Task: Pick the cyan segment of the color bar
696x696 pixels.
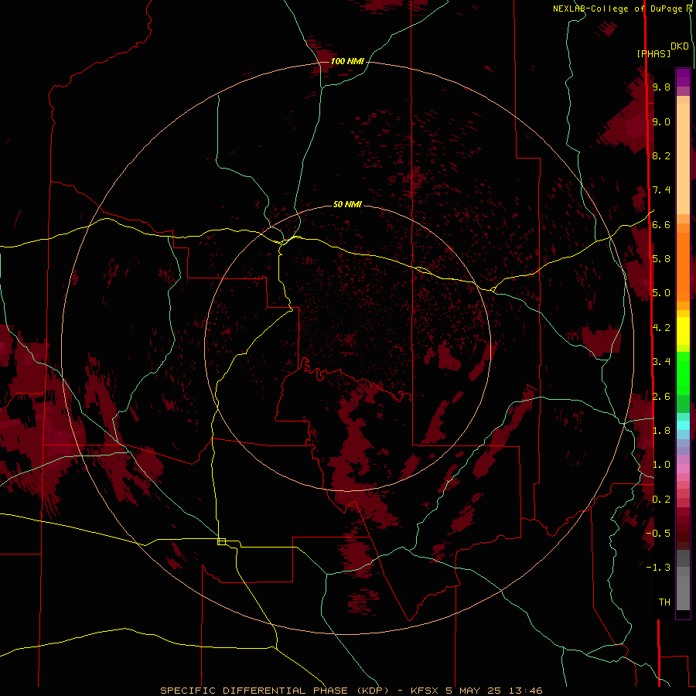Action: 683,425
